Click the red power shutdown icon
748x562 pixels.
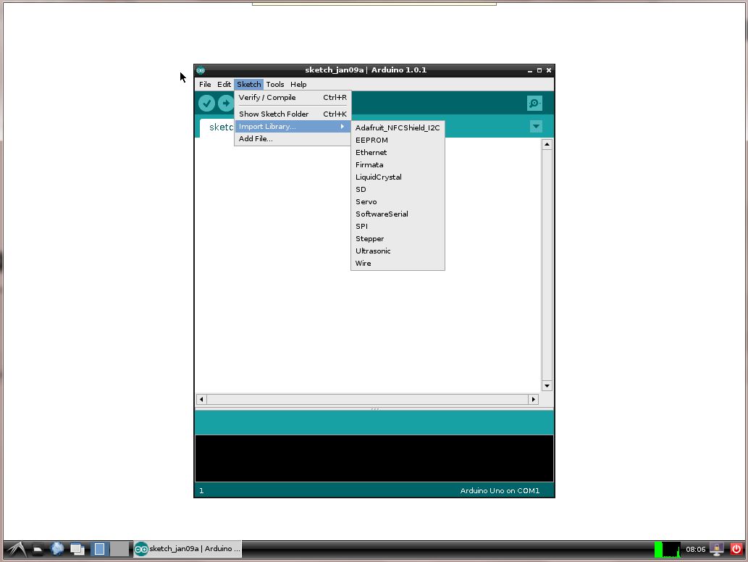736,549
